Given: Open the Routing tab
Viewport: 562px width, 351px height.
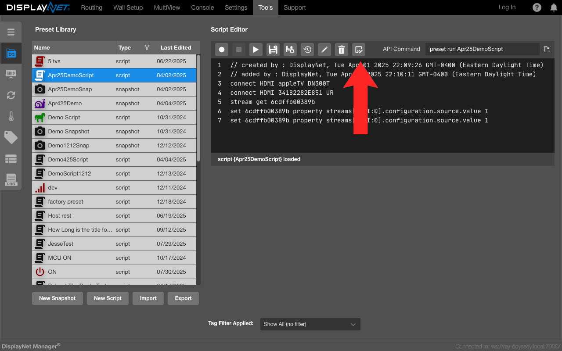Looking at the screenshot, I should click(92, 7).
